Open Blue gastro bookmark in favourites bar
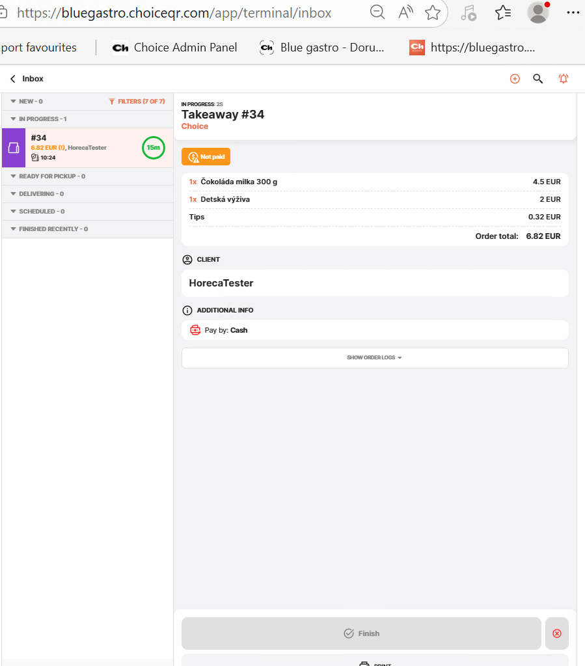The width and height of the screenshot is (585, 666). [x=322, y=48]
